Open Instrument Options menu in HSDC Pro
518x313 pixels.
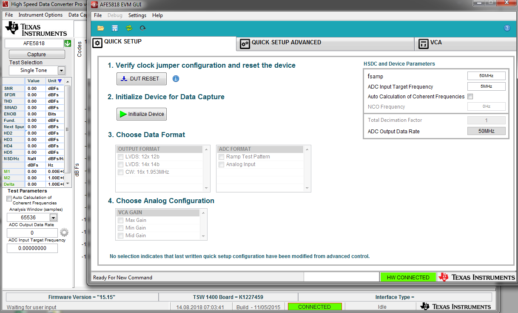coord(40,15)
